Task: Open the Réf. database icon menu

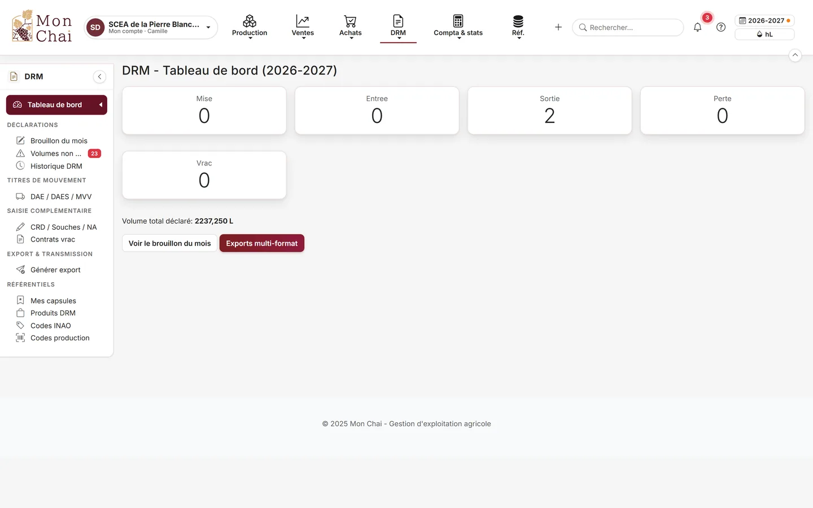Action: 518,27
